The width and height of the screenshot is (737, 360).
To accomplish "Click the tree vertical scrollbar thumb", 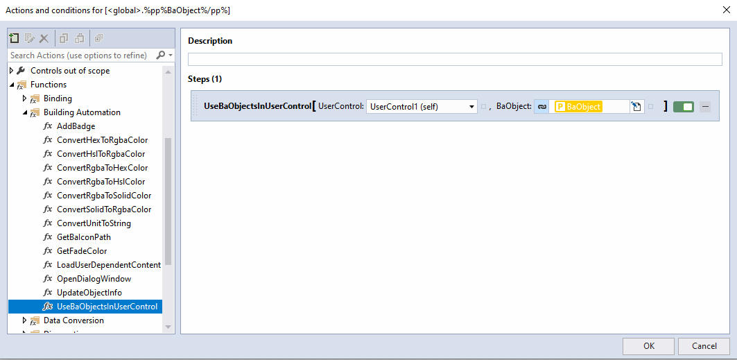I will click(x=168, y=202).
